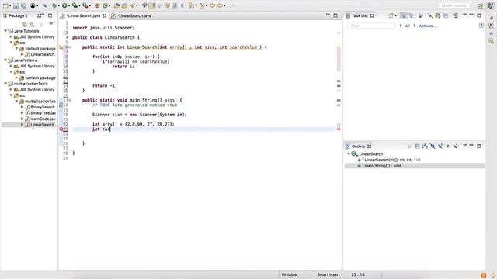
Task: Click the orange icon in bottom status bar
Action: point(483,275)
